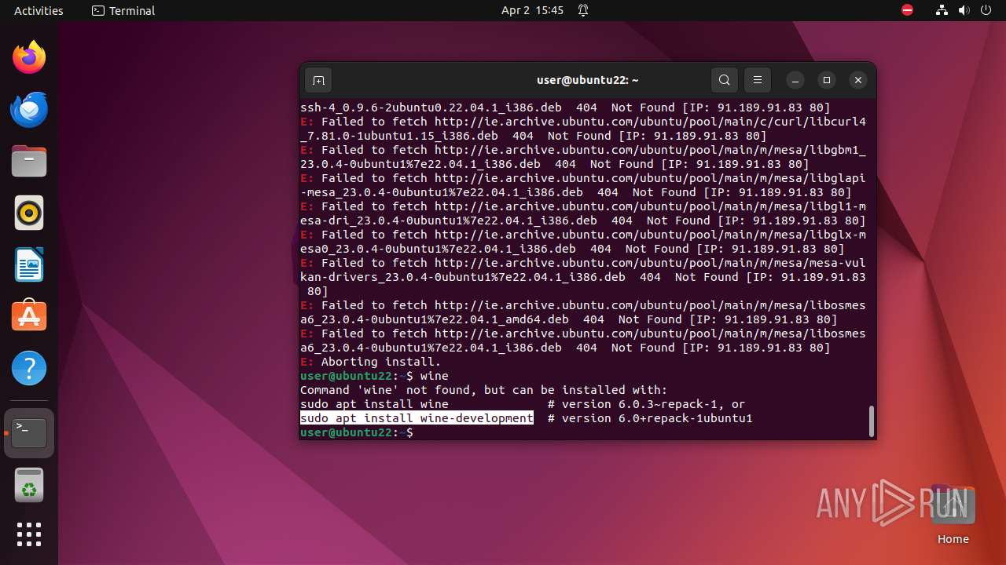Open the Terminal app menu in top bar
The width and height of the screenshot is (1006, 565).
123,10
